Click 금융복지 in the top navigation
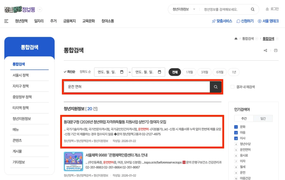 click(69, 21)
